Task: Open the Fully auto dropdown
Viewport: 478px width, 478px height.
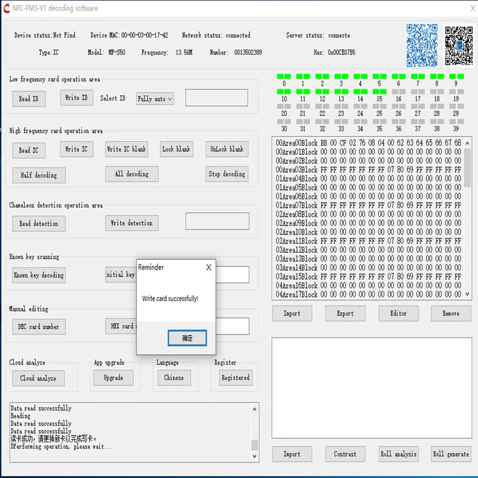Action: point(155,99)
